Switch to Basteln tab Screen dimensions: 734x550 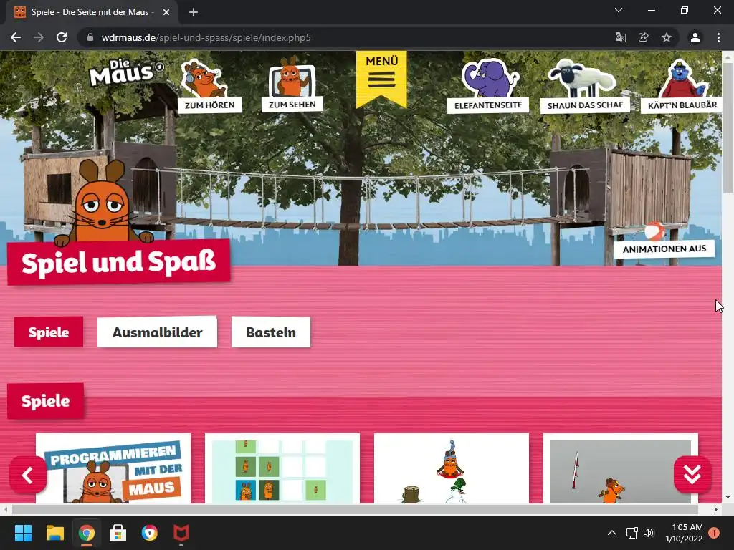(270, 332)
